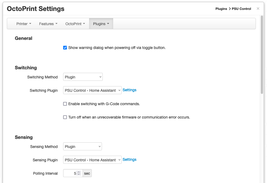Open the Features menu
267x183 pixels.
(48, 24)
